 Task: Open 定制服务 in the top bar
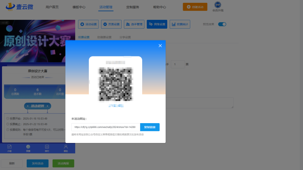[x=133, y=7]
